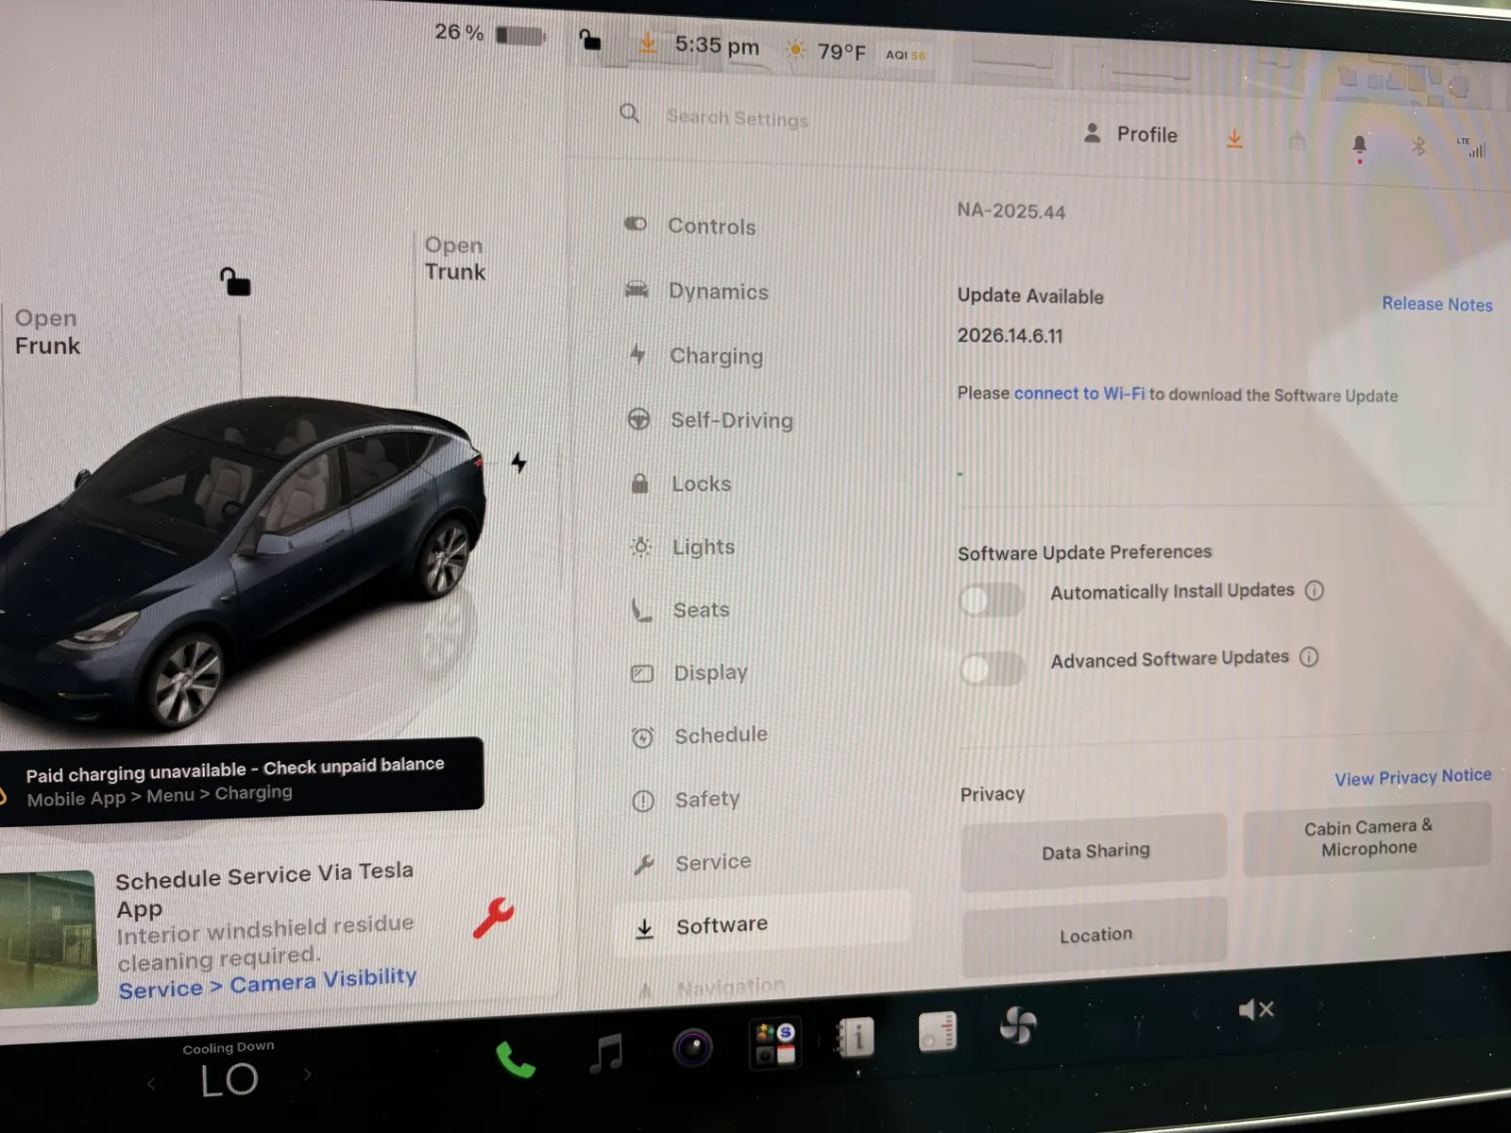Increase temperature with right chevron
Screen dimensions: 1511x1133
[x=307, y=1074]
